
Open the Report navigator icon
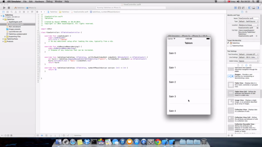32,12
